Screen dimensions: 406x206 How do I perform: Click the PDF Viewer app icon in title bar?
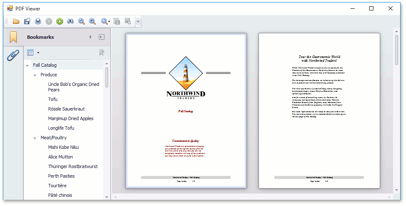pyautogui.click(x=10, y=8)
